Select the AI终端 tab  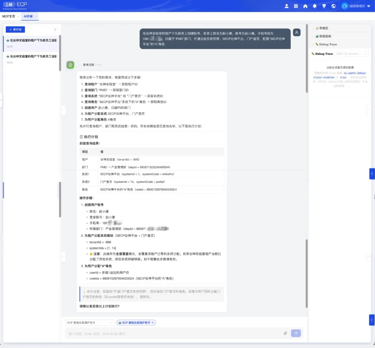pos(28,17)
